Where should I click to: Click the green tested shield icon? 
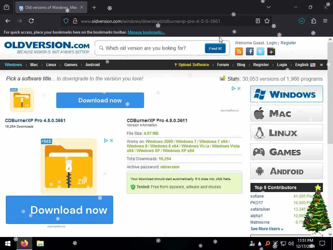pos(133,187)
